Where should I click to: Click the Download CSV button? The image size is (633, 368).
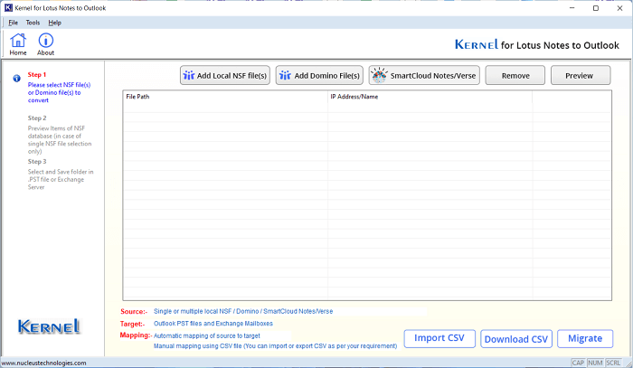click(x=516, y=339)
